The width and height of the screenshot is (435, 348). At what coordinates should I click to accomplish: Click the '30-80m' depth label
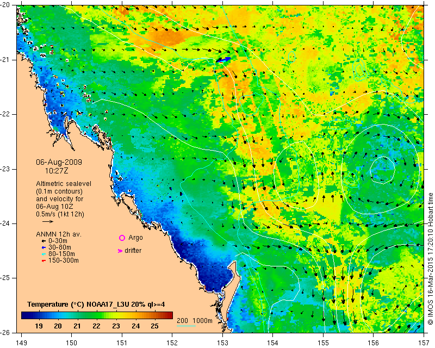tap(60, 247)
